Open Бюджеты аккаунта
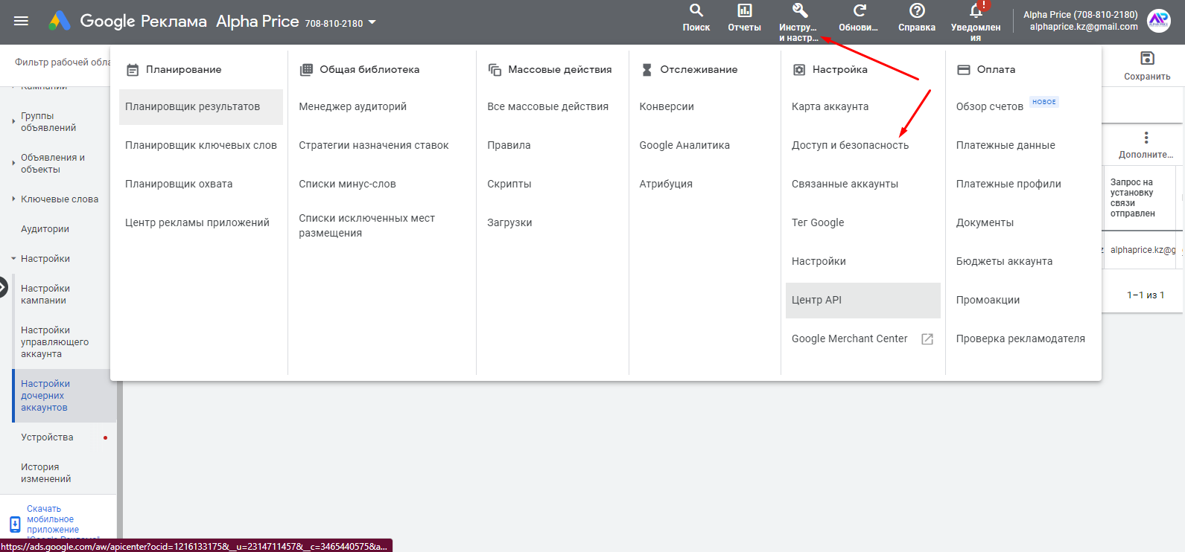 (1004, 262)
